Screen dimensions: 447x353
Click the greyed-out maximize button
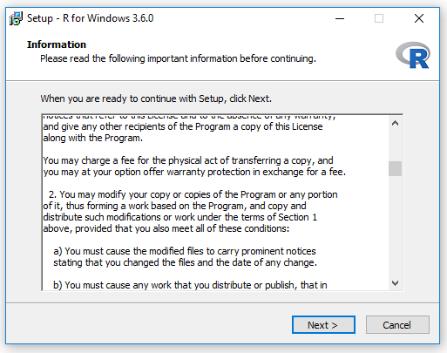point(379,18)
